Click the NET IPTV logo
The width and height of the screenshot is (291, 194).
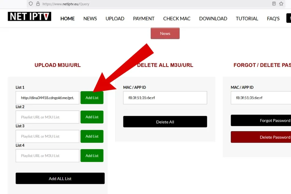tap(29, 16)
